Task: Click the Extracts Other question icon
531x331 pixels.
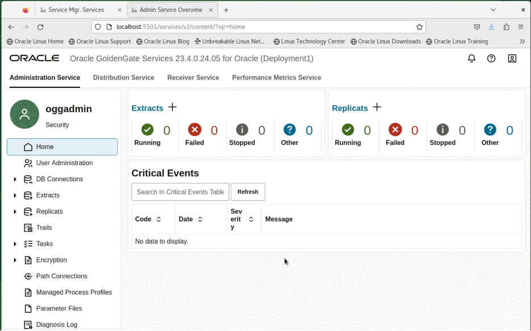Action: pyautogui.click(x=289, y=130)
